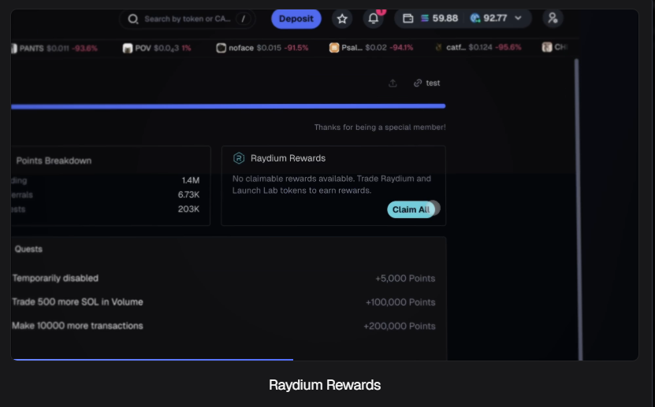Click the +200,000 Points reward
The height and width of the screenshot is (407, 655).
coord(400,326)
